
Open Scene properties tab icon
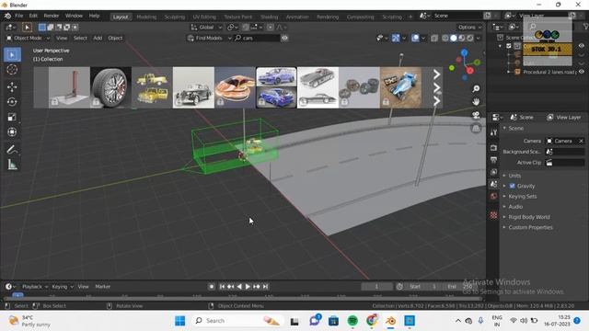coord(493,184)
